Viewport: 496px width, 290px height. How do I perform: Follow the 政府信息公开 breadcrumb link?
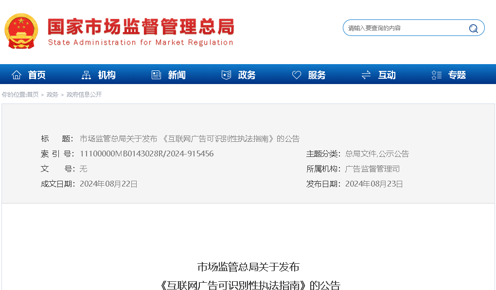point(84,94)
